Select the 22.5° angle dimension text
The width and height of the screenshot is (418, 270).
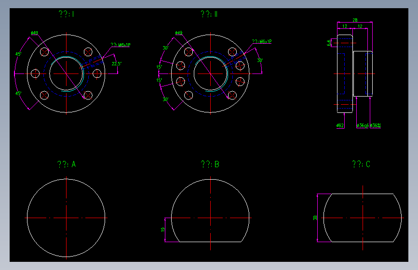117,64
